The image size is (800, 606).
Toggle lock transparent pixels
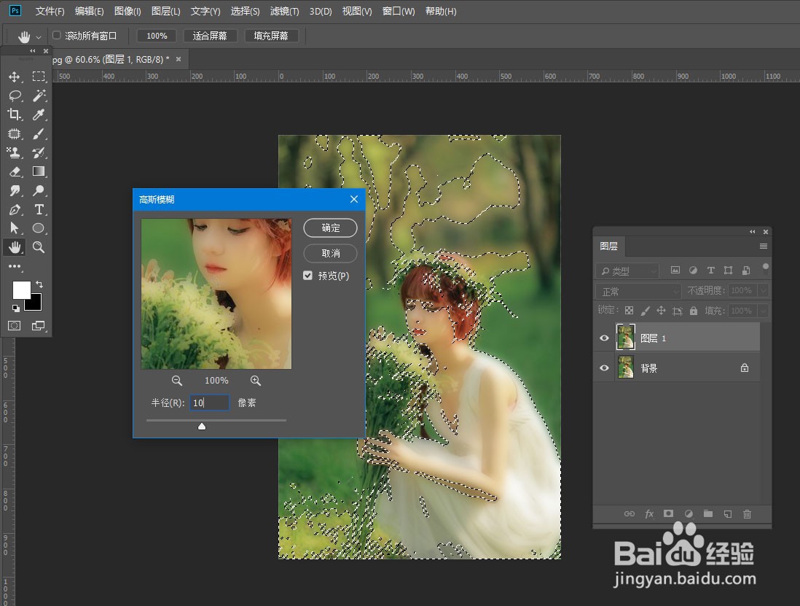coord(629,311)
